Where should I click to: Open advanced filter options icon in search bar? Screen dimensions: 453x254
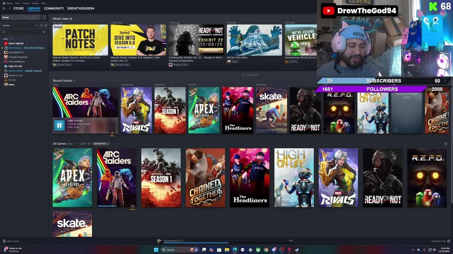coord(44,32)
